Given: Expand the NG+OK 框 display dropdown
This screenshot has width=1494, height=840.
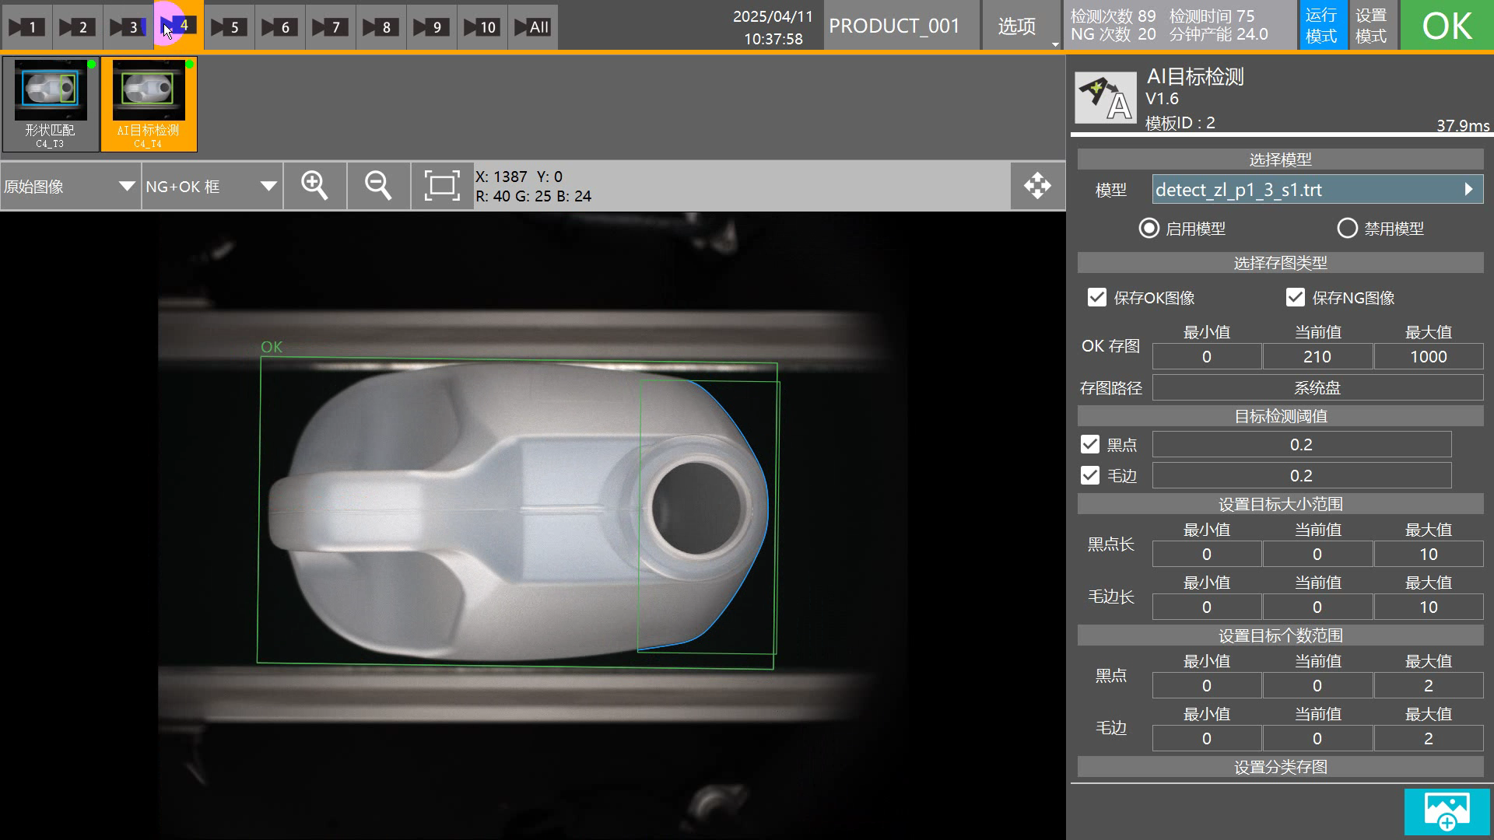Looking at the screenshot, I should click(212, 187).
